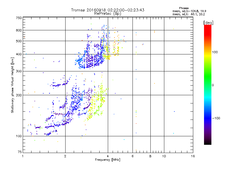Click the x-axis tick label '4'
The width and height of the screenshot is (227, 170).
pos(108,156)
